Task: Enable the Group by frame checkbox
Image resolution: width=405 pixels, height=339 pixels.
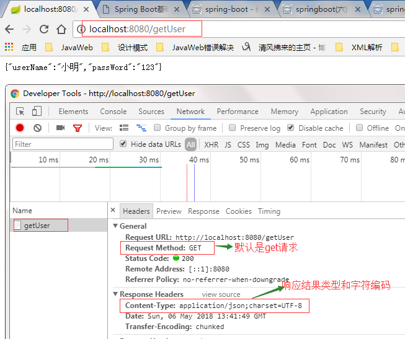Action: pyautogui.click(x=157, y=128)
